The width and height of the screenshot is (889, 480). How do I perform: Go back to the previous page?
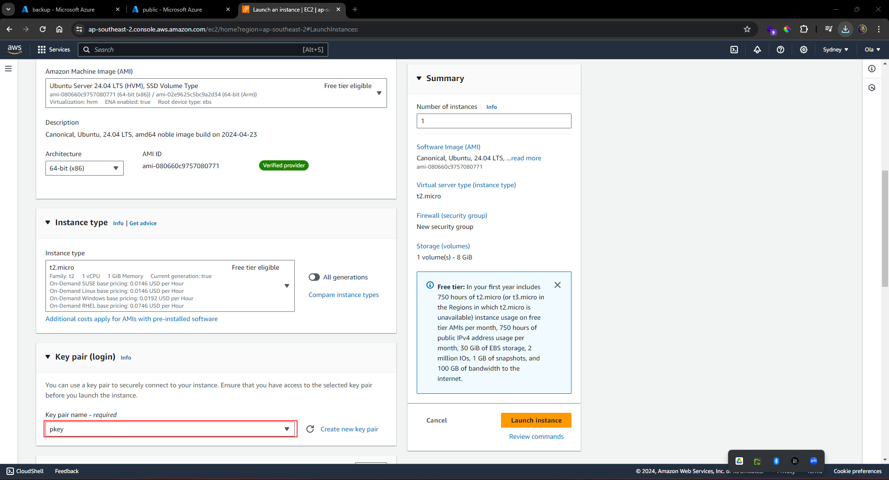click(9, 29)
